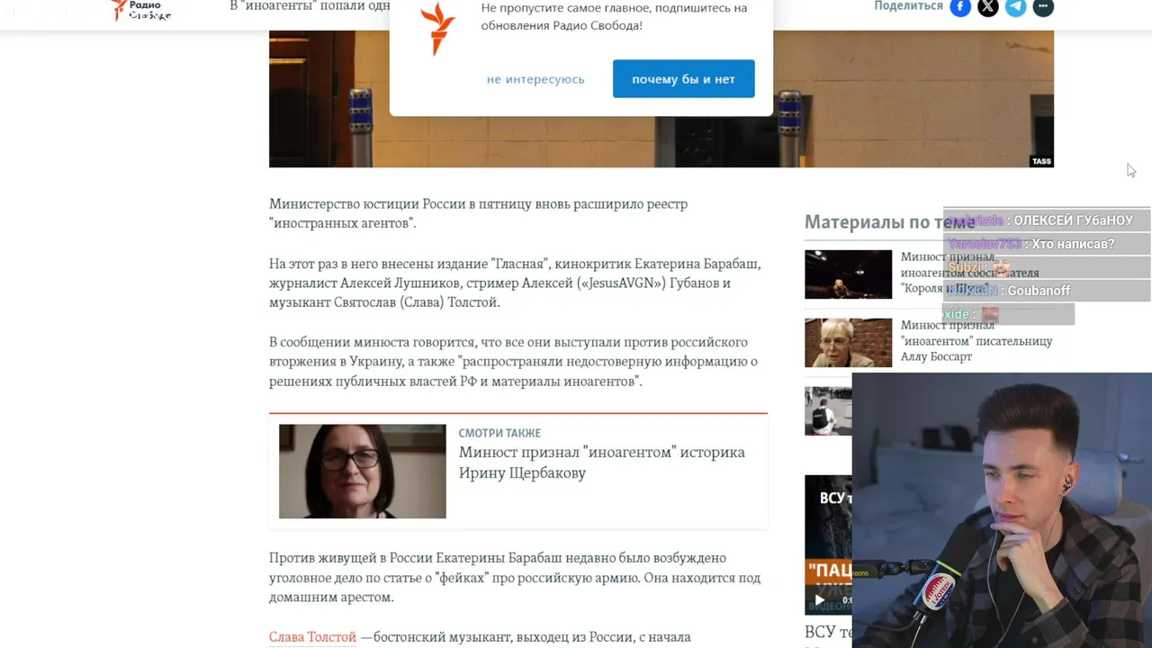This screenshot has width=1152, height=648.
Task: Click Ирина Щербакова photo thumbnail
Action: (362, 472)
